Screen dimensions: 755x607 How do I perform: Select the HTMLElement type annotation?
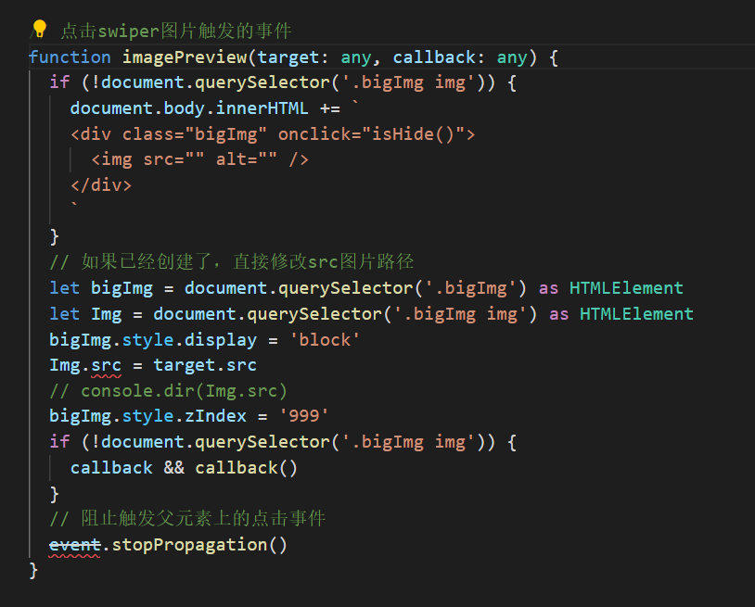point(625,287)
